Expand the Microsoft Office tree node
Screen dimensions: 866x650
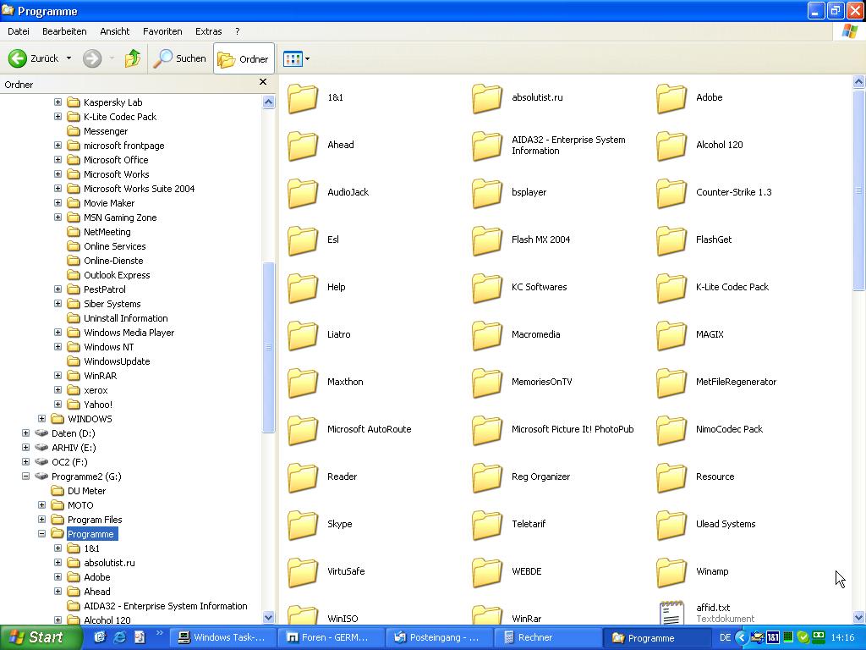58,160
